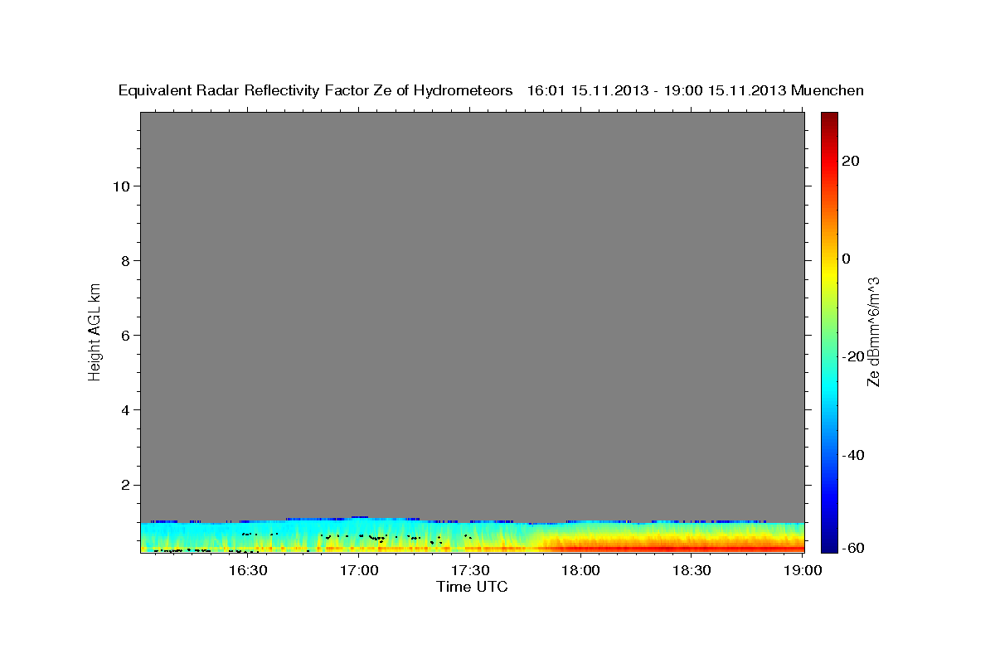Click the 17:30 time tick label
Screen dimensions: 995x663
[x=470, y=570]
